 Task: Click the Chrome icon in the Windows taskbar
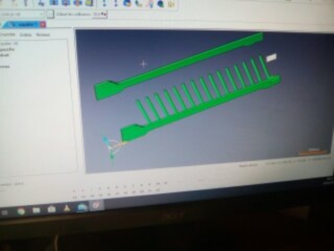(21, 211)
